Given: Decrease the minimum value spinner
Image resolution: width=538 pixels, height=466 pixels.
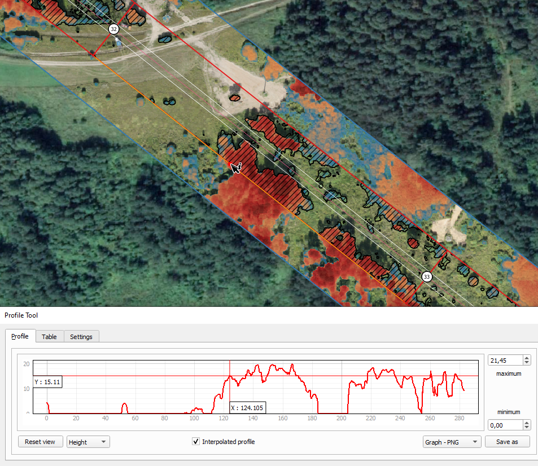Looking at the screenshot, I should pyautogui.click(x=527, y=428).
